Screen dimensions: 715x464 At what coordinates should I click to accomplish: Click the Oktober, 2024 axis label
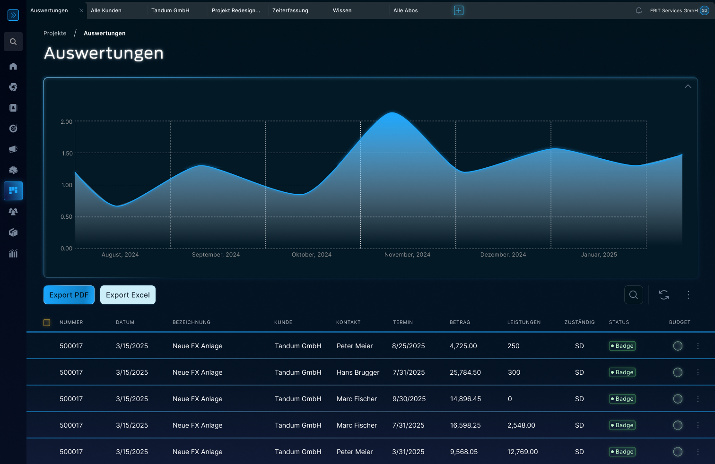312,255
